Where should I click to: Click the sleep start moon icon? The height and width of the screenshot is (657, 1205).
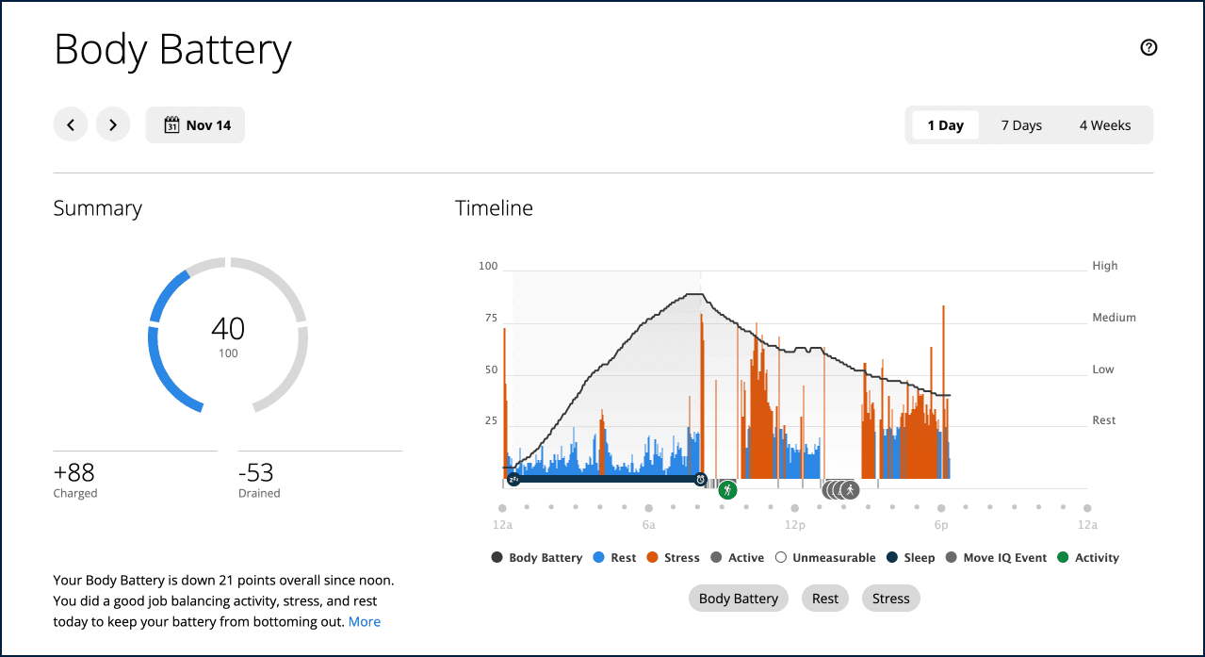coord(513,480)
